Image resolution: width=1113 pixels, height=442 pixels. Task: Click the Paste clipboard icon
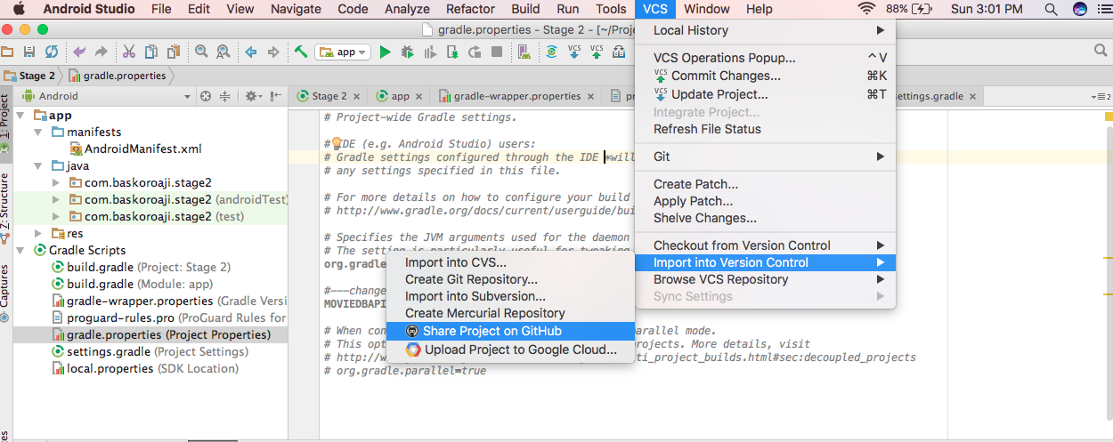[174, 52]
